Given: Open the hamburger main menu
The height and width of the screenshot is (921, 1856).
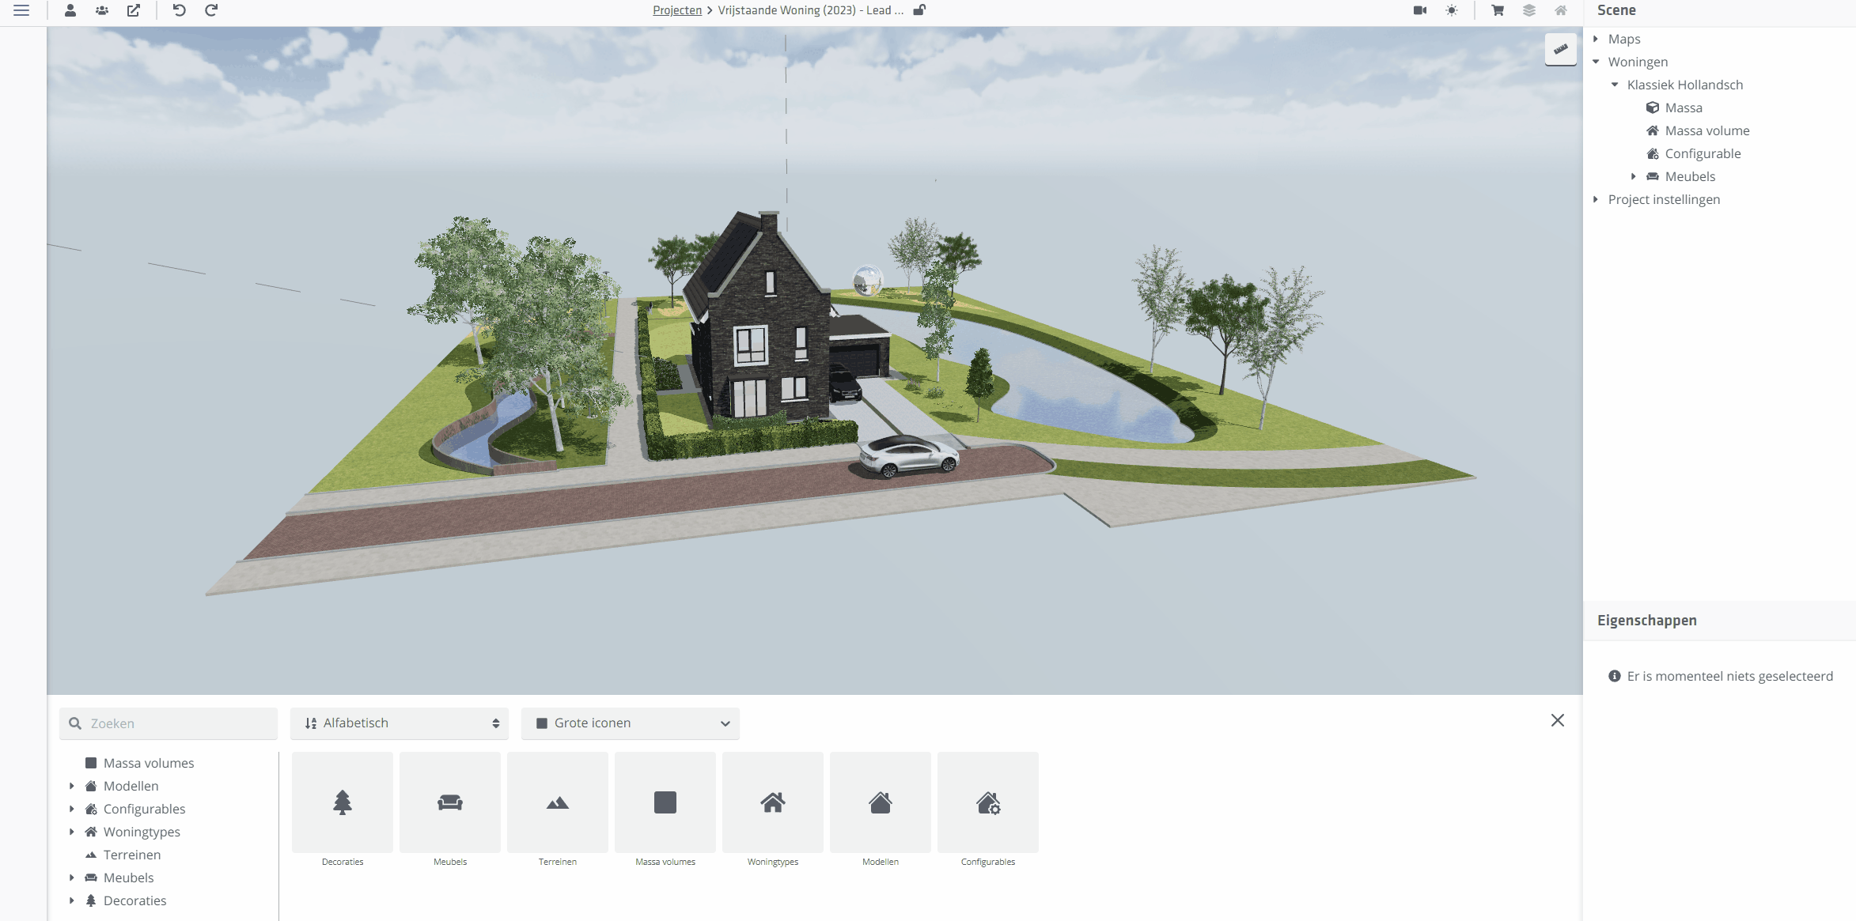Looking at the screenshot, I should [21, 10].
